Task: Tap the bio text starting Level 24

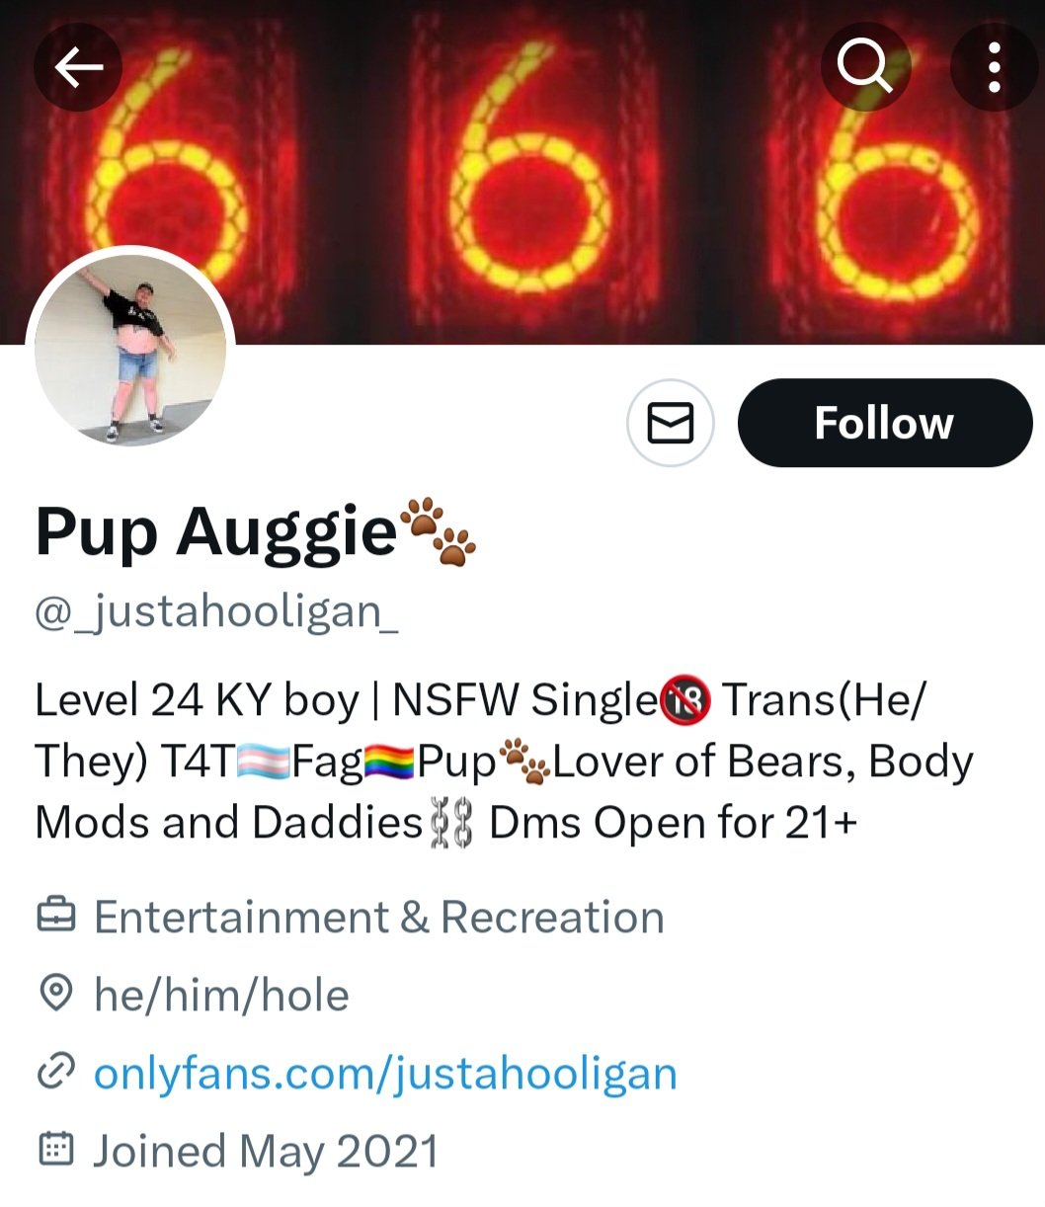Action: [x=504, y=762]
